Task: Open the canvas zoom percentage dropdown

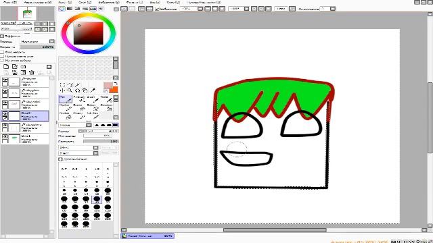Action: [x=200, y=9]
